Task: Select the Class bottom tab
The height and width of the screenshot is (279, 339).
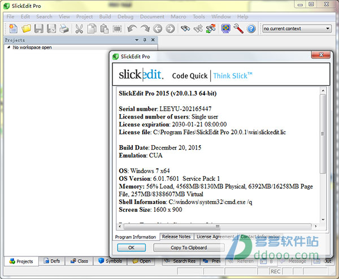Action: (79, 261)
